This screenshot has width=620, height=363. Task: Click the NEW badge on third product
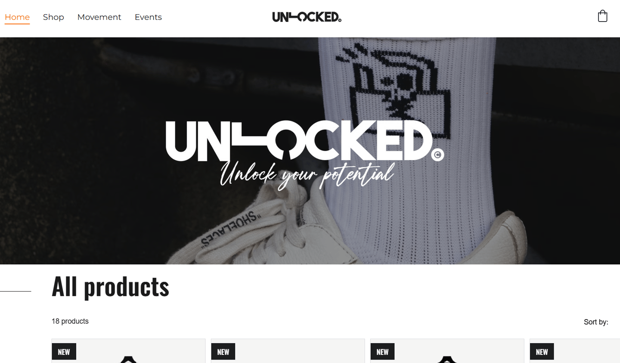tap(382, 351)
